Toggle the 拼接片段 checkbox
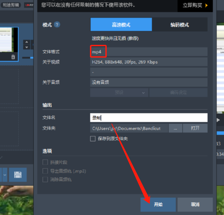Viewport: 224px width, 215px height. click(x=45, y=162)
